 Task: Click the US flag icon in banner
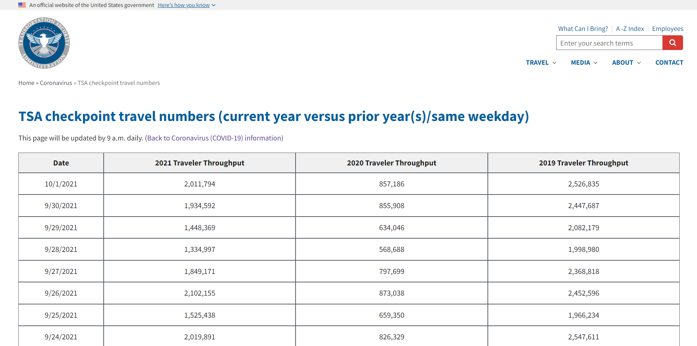click(x=22, y=5)
